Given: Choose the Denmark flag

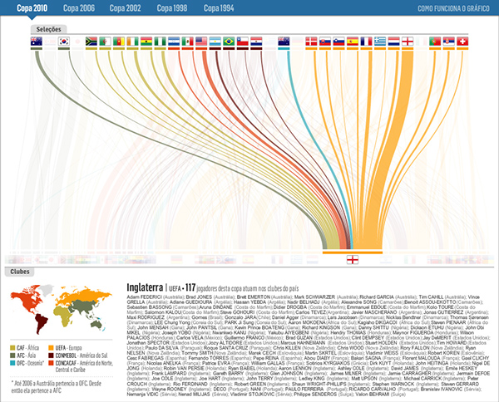Looking at the screenshot, I should click(x=311, y=42).
